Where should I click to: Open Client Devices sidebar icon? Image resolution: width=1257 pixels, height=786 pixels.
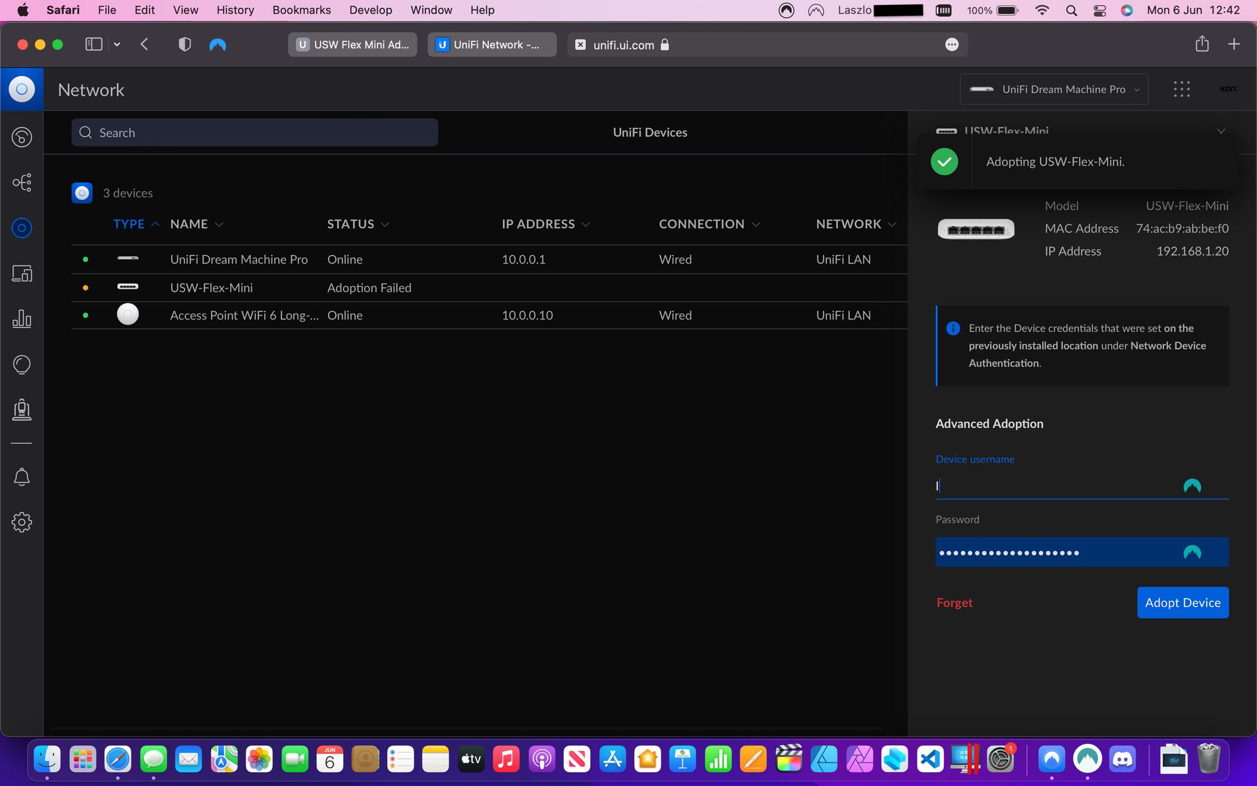click(22, 274)
